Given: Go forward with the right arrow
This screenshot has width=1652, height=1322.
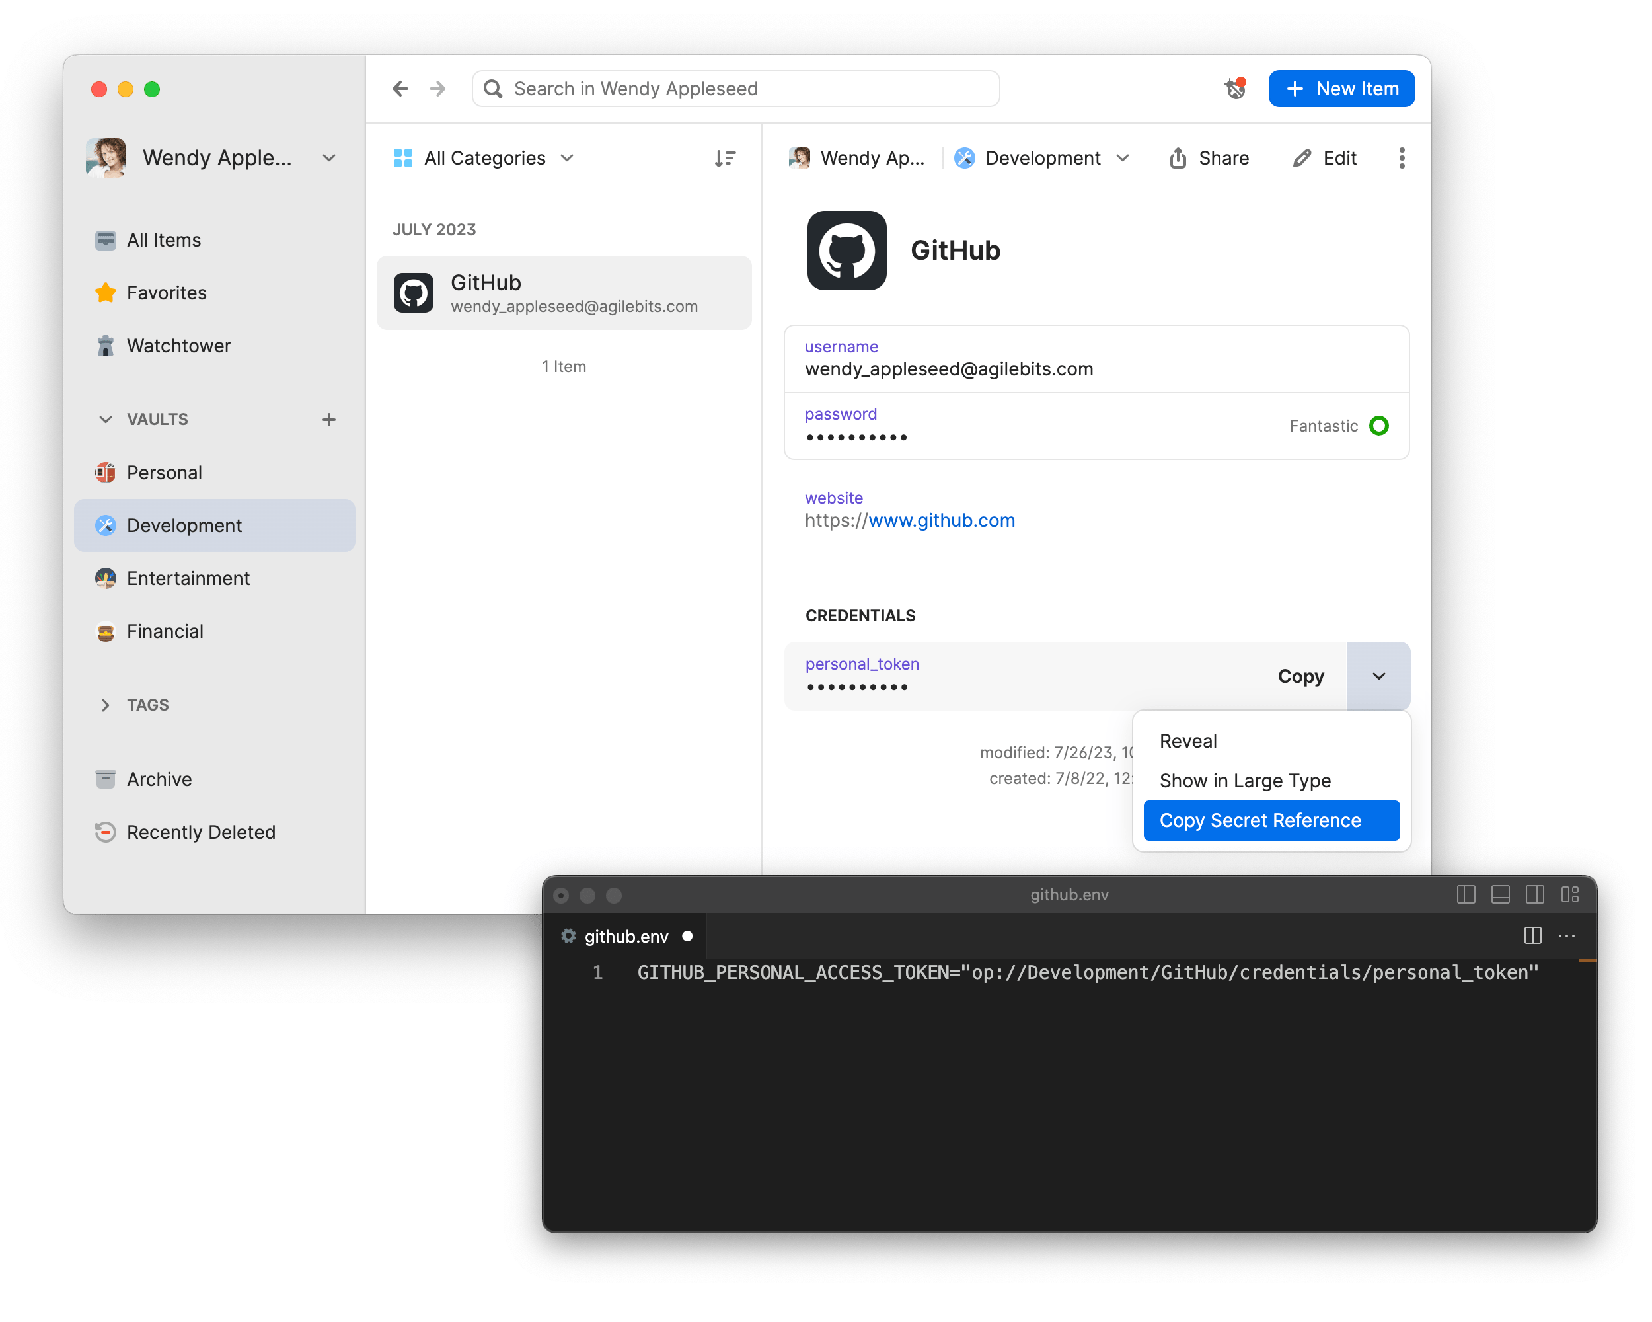Looking at the screenshot, I should (x=437, y=89).
